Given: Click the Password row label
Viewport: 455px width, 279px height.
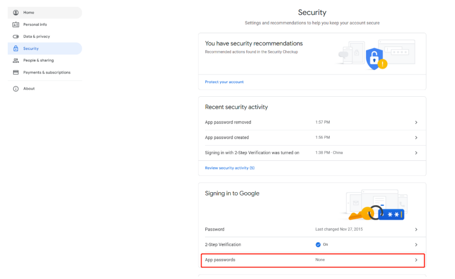Looking at the screenshot, I should (x=215, y=229).
